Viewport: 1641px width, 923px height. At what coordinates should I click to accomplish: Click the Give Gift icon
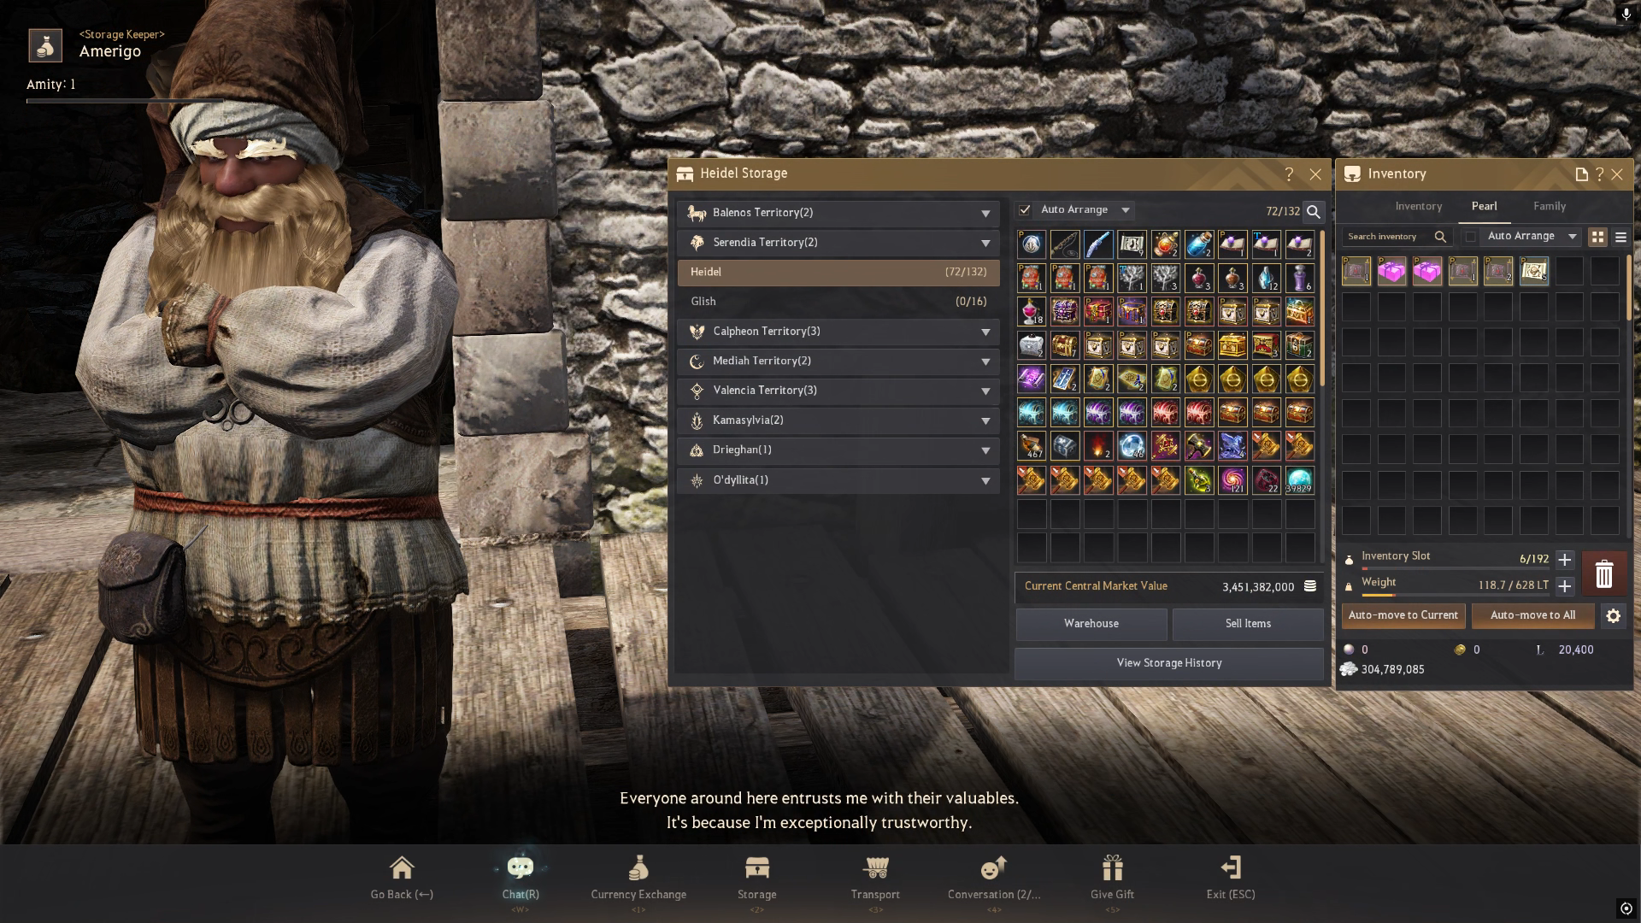coord(1112,869)
